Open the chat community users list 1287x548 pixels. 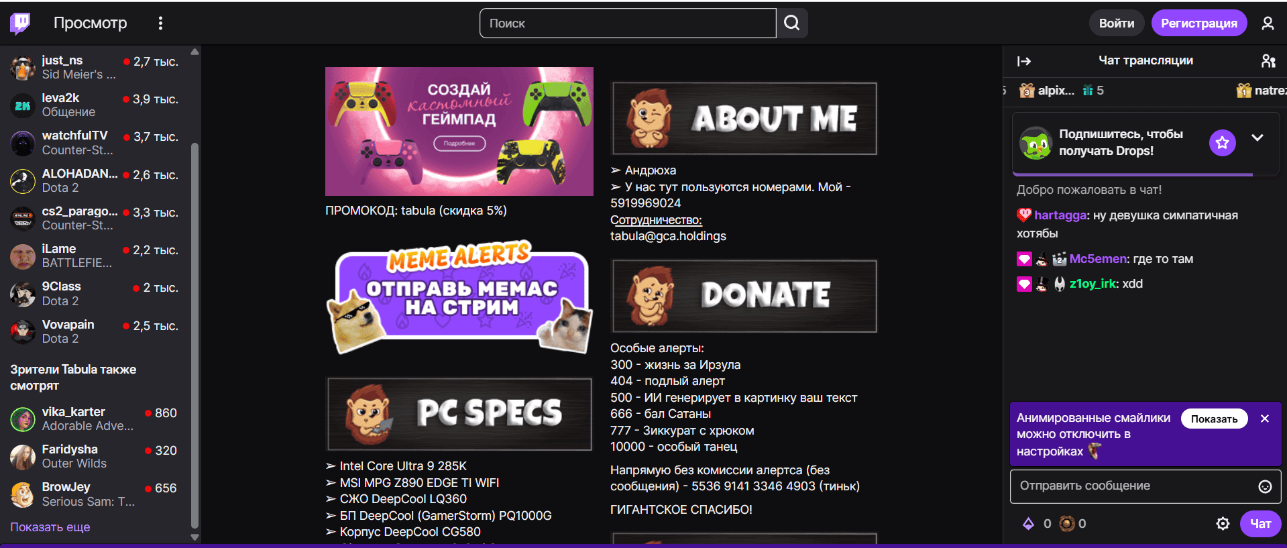pos(1268,61)
